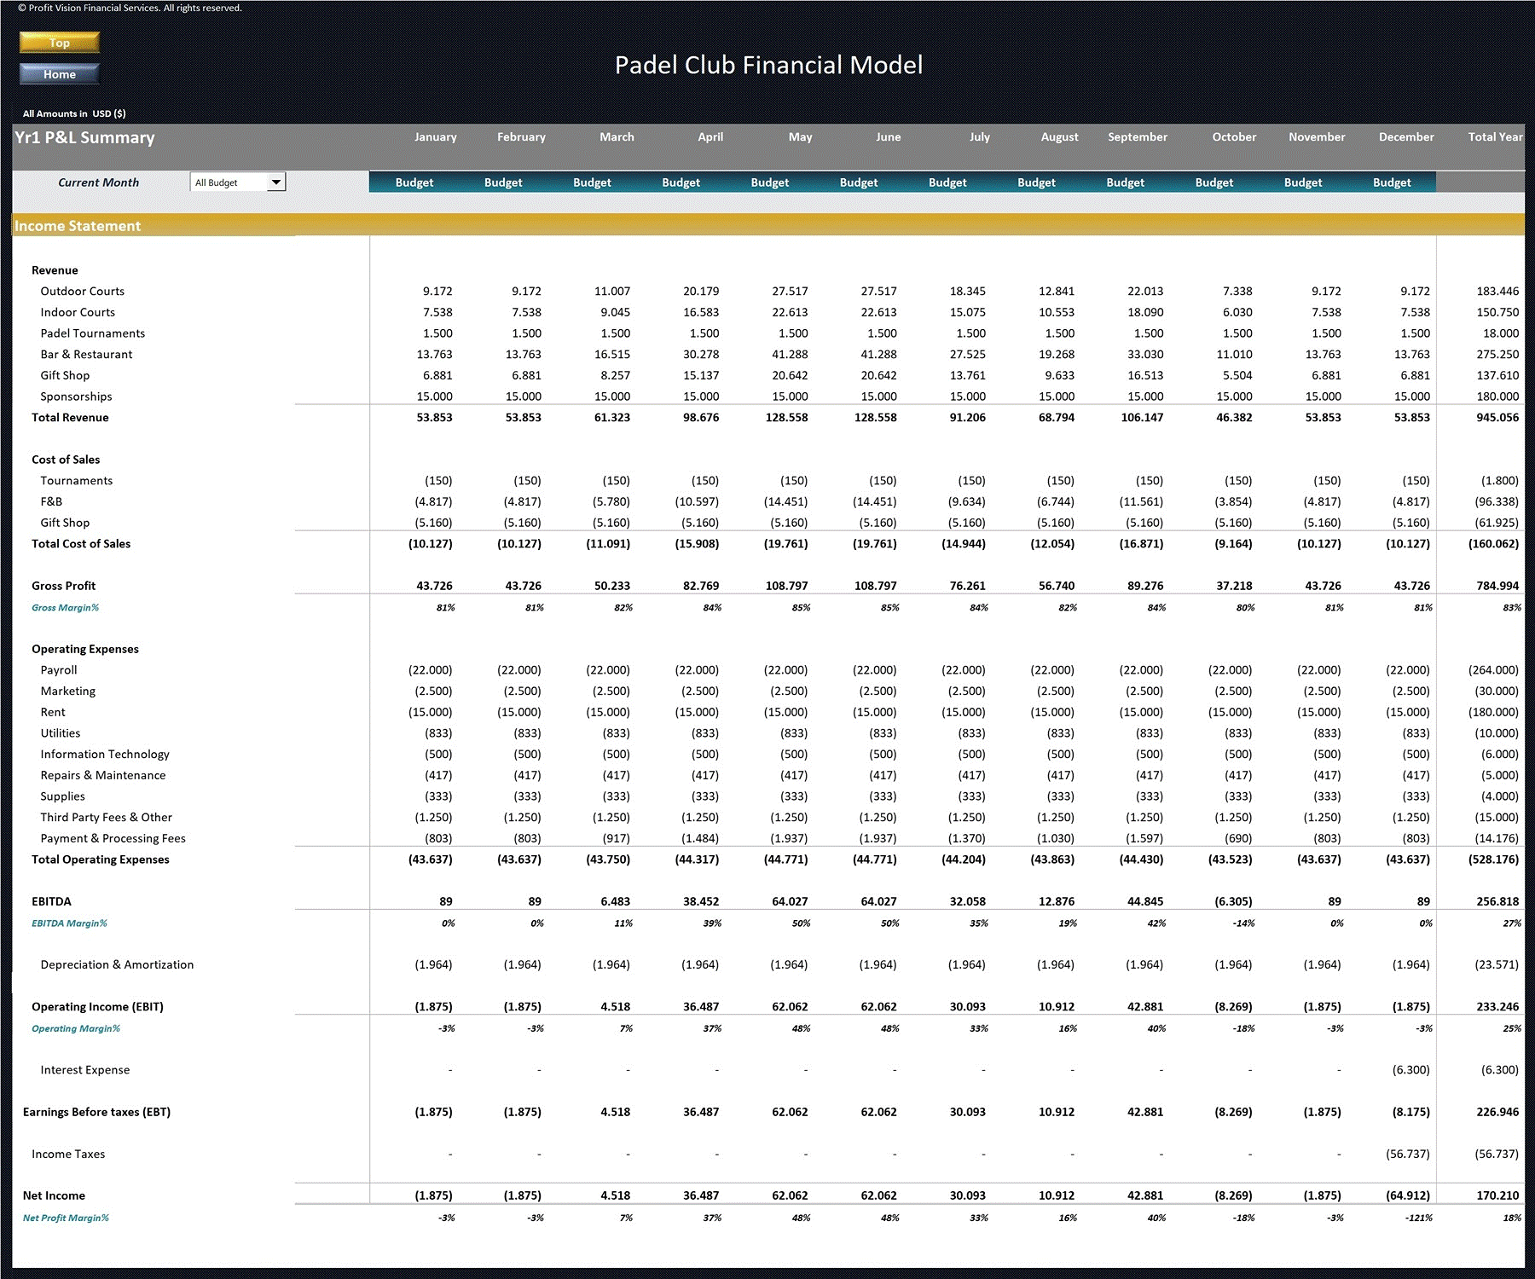Select the Gross Margin% row label

65,607
